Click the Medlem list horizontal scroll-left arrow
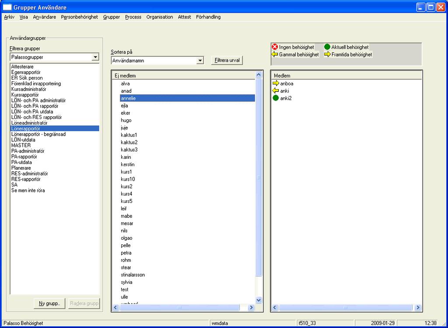 click(x=275, y=307)
